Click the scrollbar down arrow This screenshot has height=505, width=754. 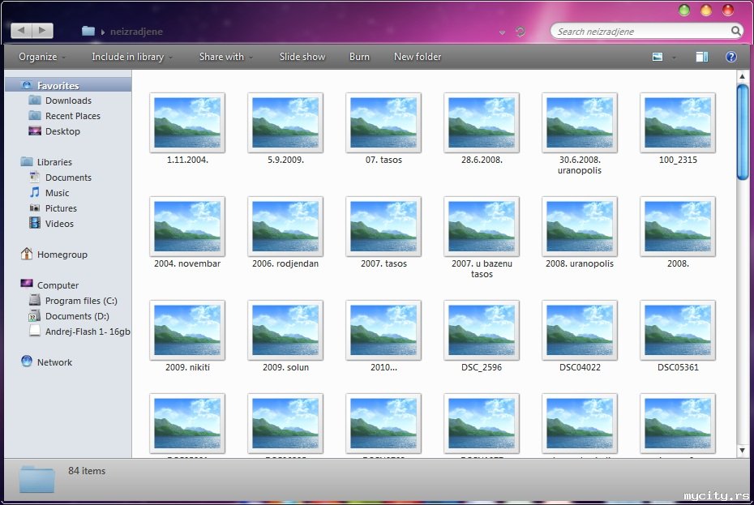coord(742,451)
